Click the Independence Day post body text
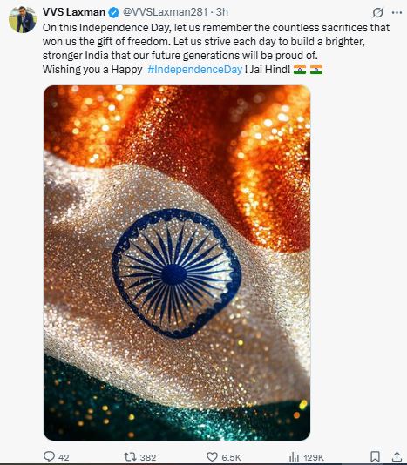This screenshot has width=407, height=465. [x=216, y=49]
